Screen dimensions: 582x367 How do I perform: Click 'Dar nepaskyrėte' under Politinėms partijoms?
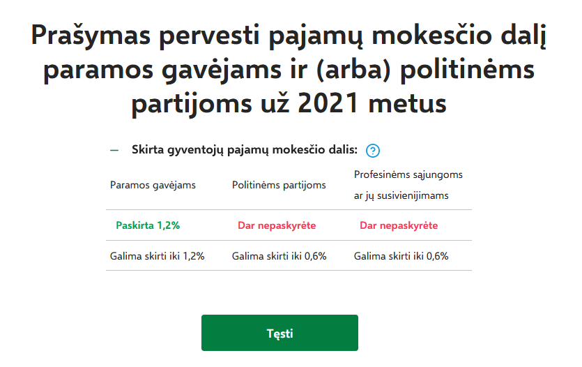[x=277, y=225]
